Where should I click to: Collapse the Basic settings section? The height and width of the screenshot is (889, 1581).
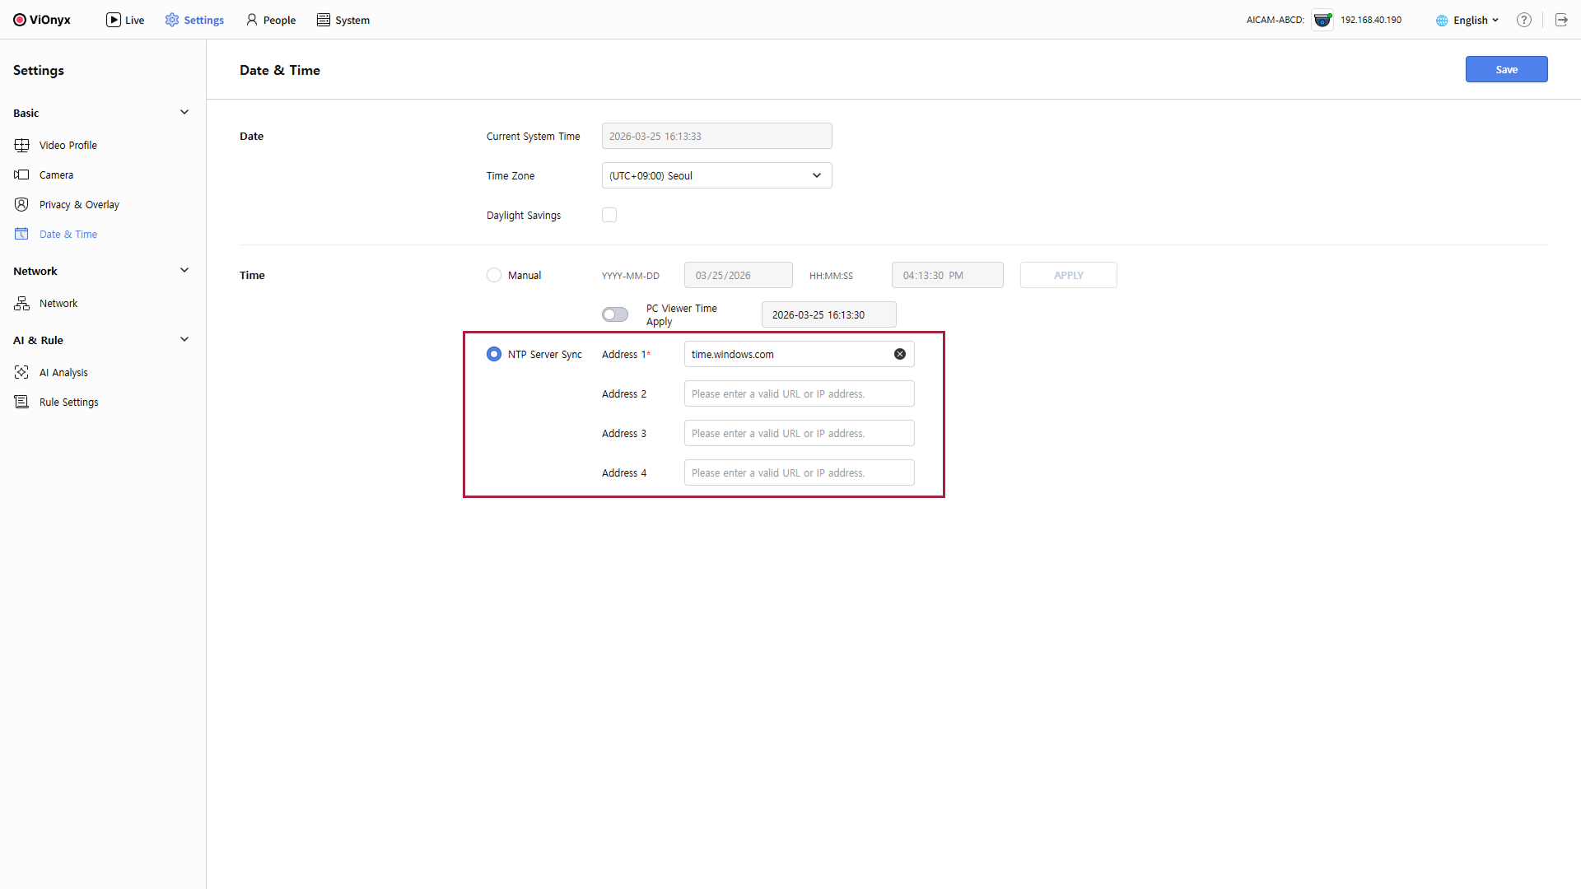[184, 113]
